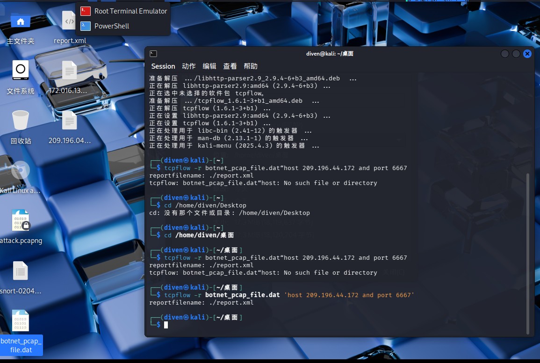Open the 编辑 menu in terminal
This screenshot has width=540, height=363.
(x=209, y=66)
